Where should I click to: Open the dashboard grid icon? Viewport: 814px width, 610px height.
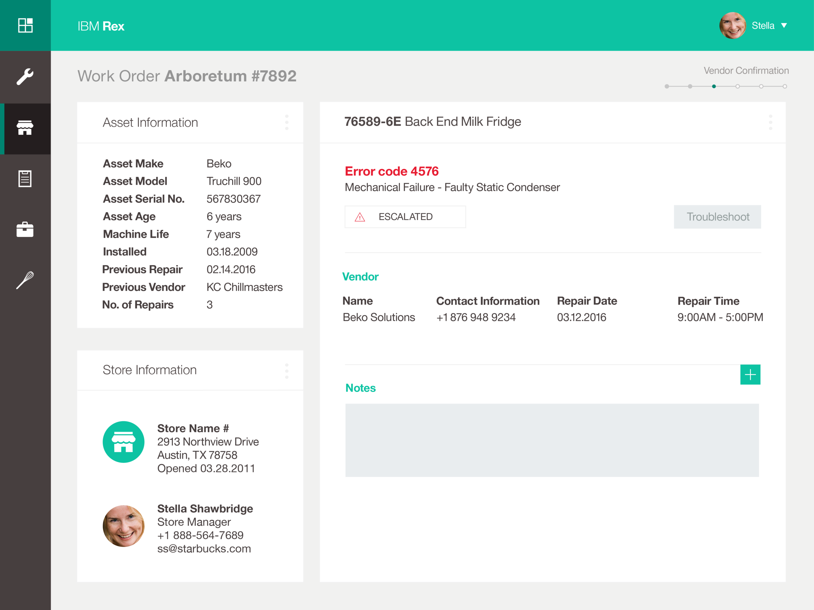25,25
